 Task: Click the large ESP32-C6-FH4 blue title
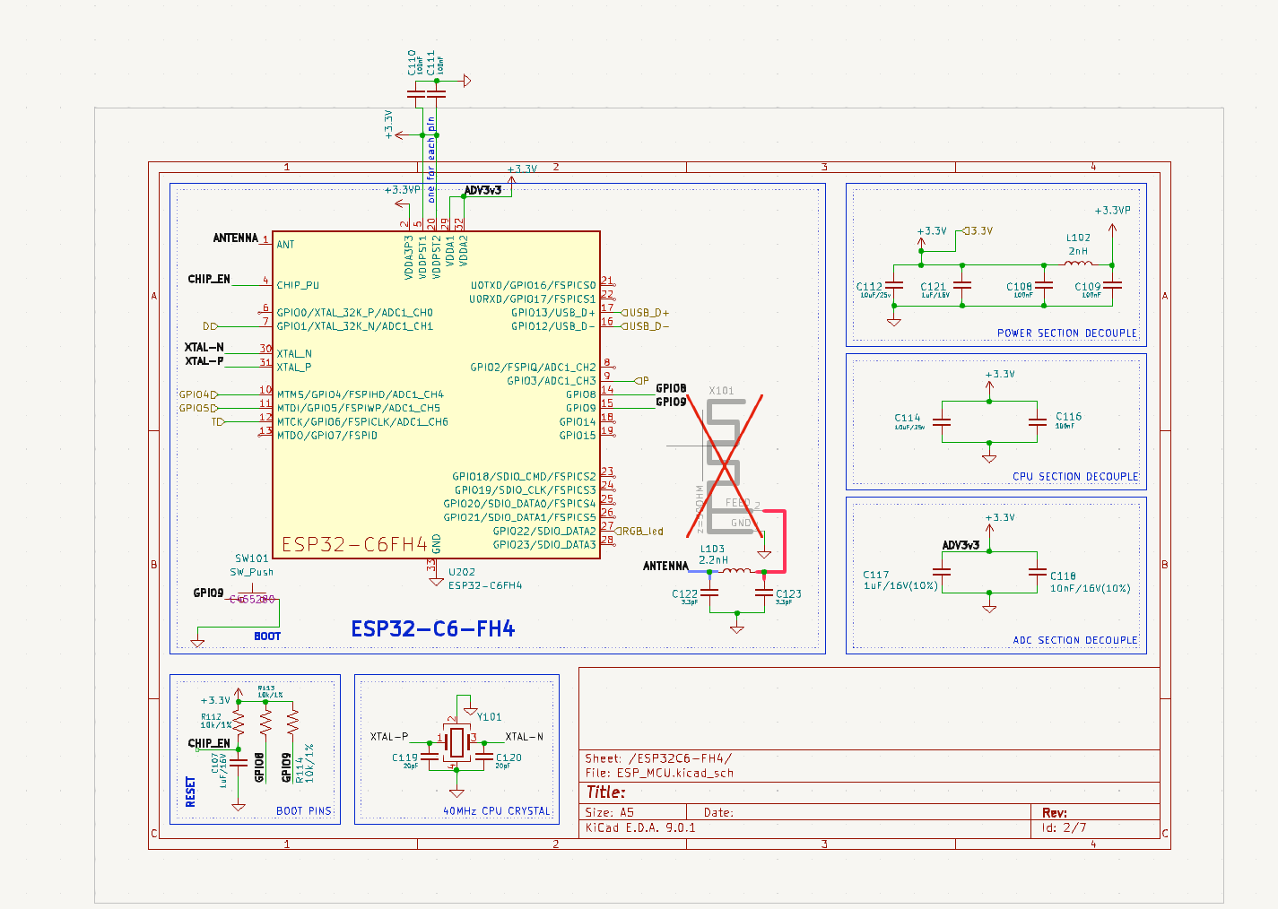point(433,629)
